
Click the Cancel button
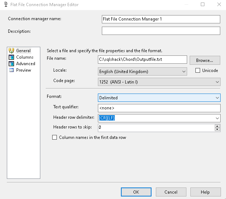171,192
